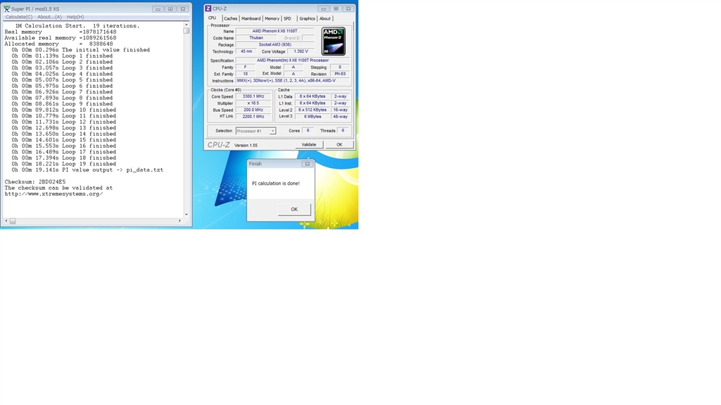
Task: Click the Super PI horizontal scrollbar left arrow
Action: point(6,221)
